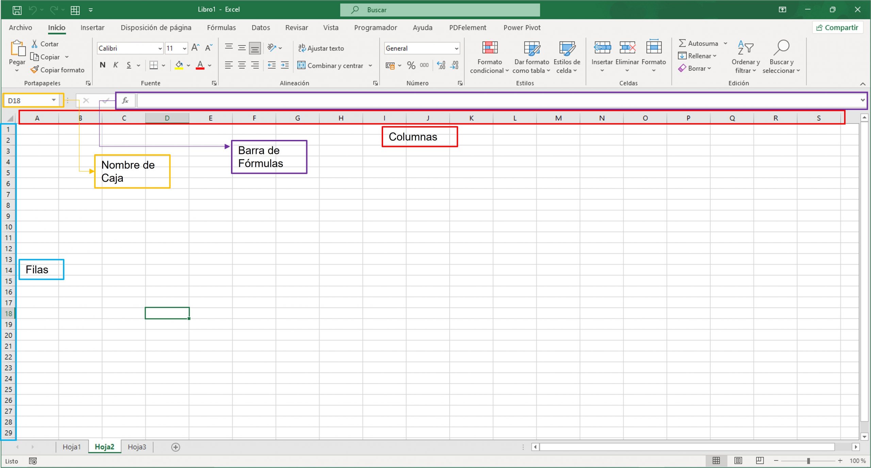The width and height of the screenshot is (871, 468).
Task: Select the red font color swatch
Action: tap(200, 65)
